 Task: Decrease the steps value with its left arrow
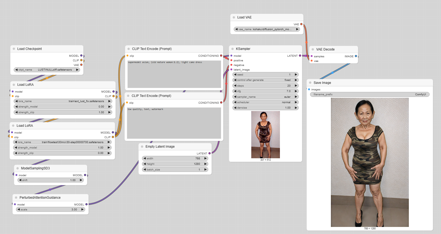coord(235,86)
